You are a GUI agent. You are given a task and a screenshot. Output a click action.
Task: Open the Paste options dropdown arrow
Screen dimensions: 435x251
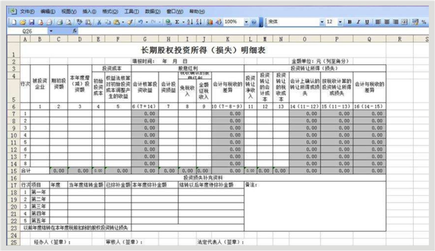tap(123, 22)
